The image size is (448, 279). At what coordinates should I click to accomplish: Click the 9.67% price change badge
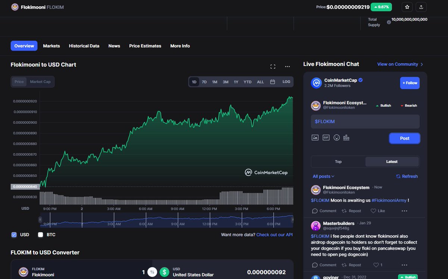[x=382, y=7]
